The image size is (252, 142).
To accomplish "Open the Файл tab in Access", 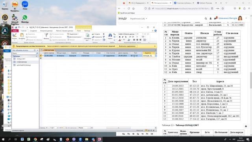I will tap(15, 31).
